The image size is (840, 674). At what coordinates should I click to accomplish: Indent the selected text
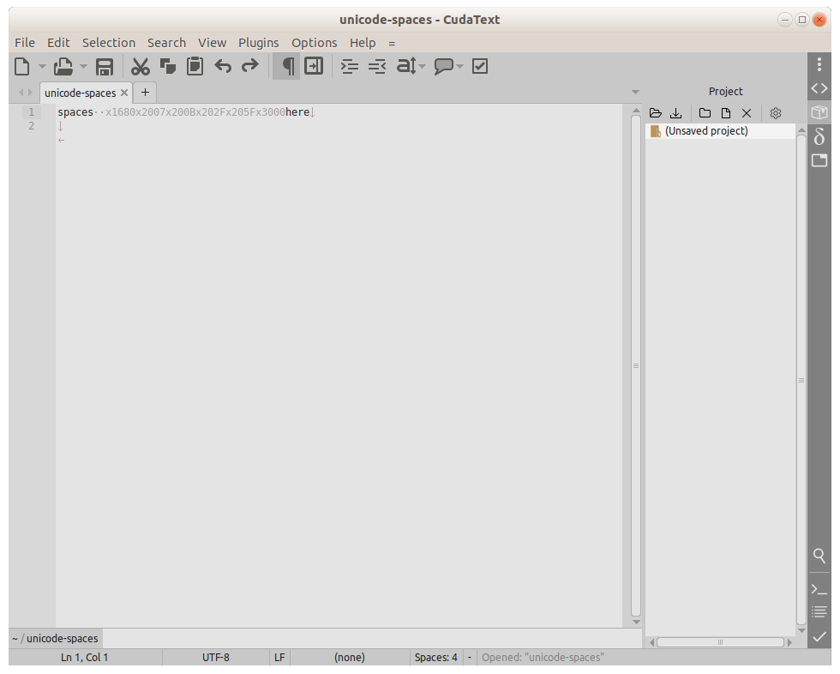click(x=349, y=66)
